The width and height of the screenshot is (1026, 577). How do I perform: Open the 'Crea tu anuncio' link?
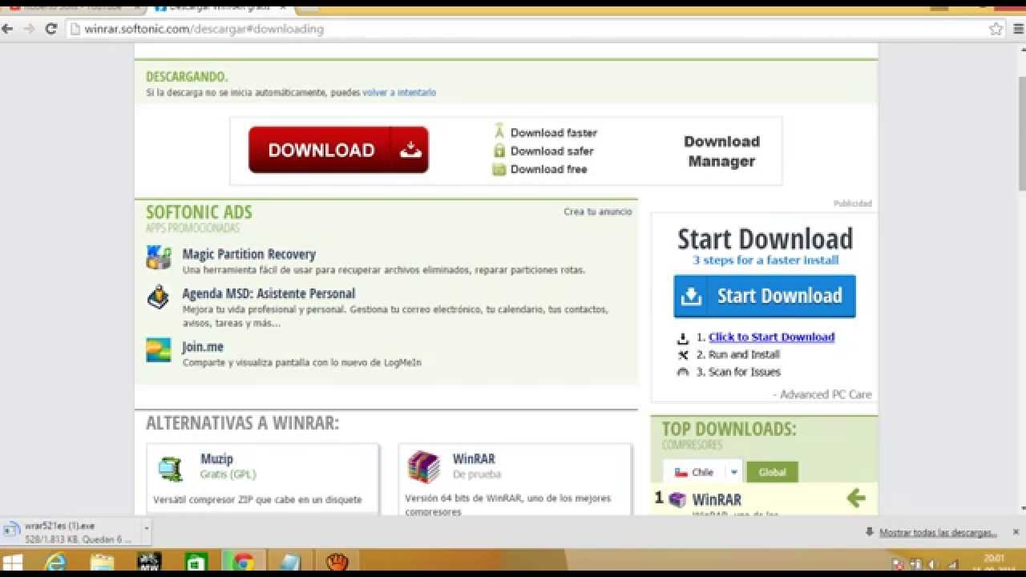click(x=598, y=212)
